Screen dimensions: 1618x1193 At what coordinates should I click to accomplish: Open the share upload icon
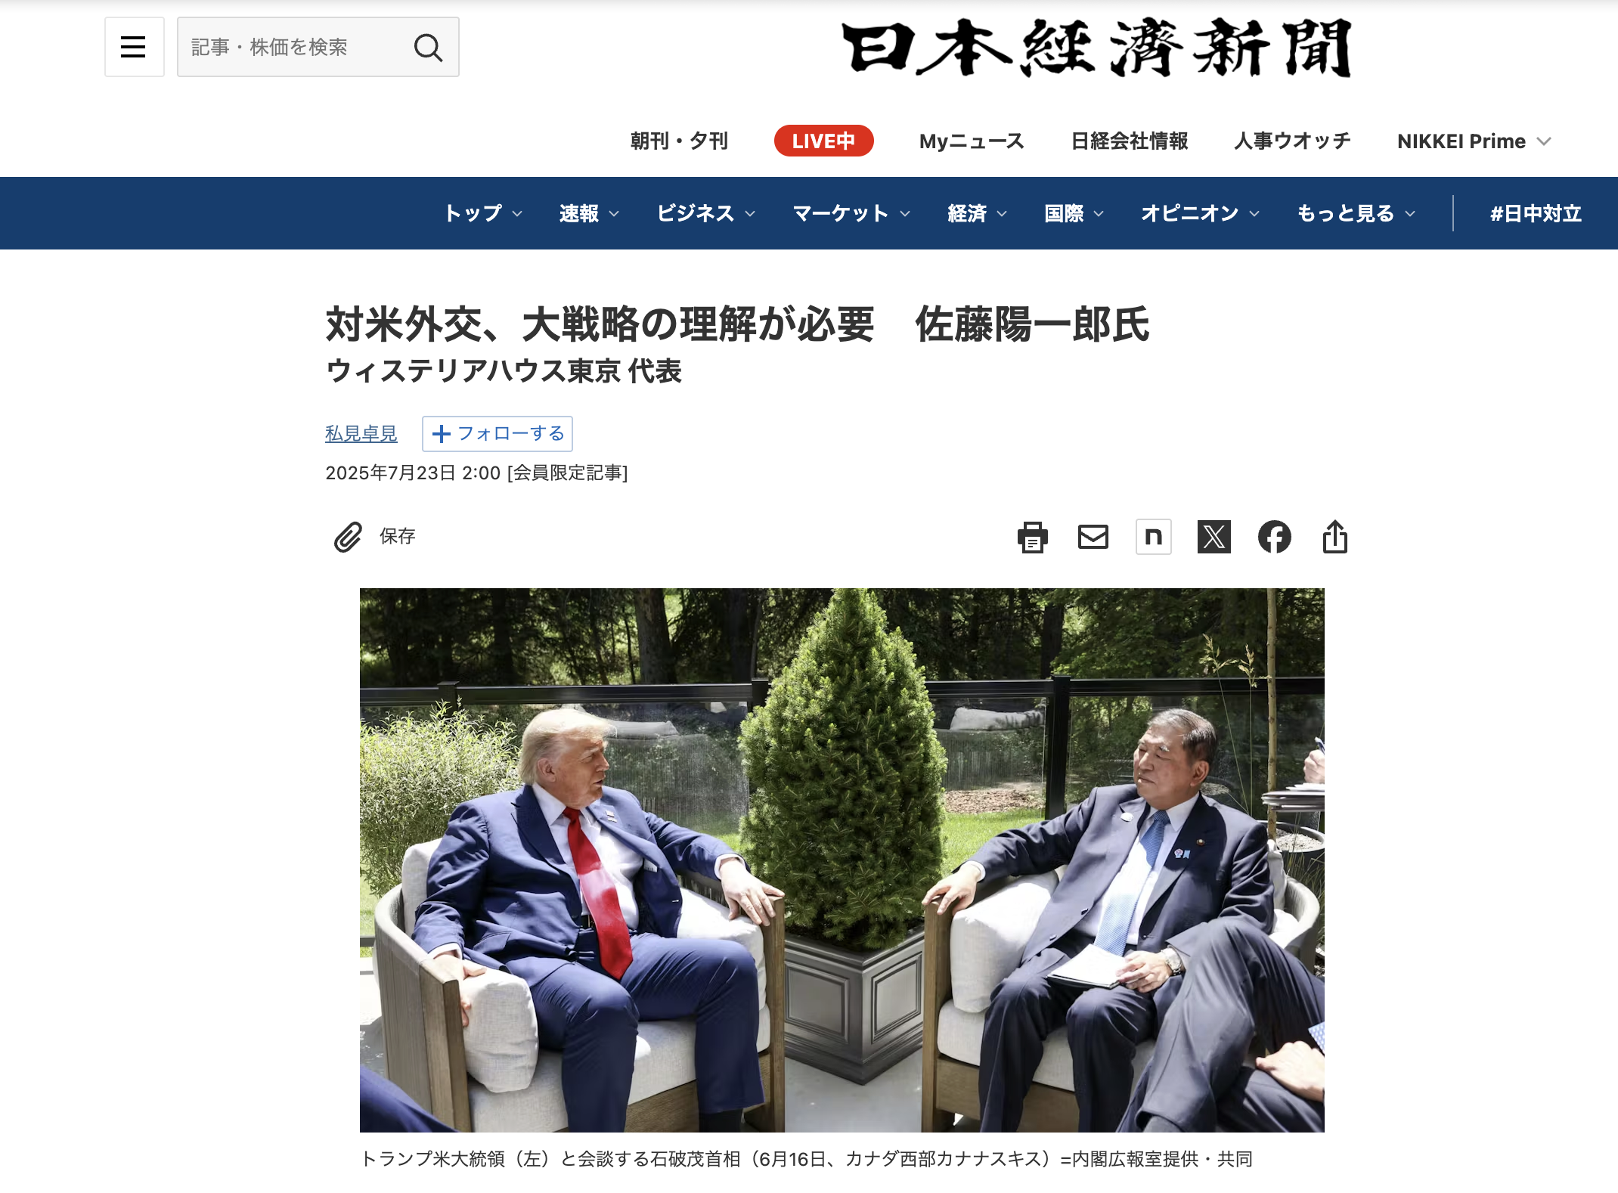1335,537
